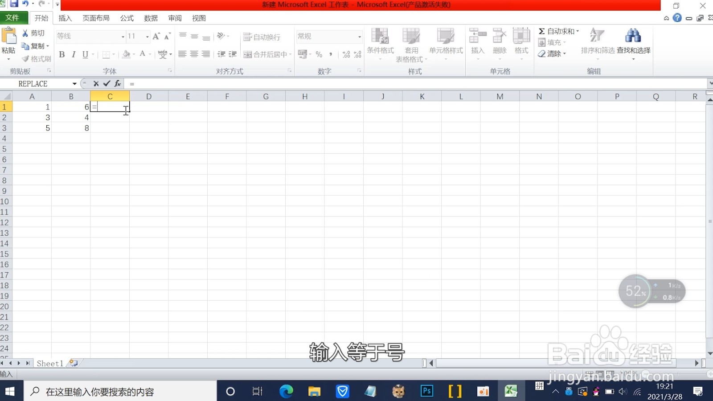This screenshot has width=713, height=401.
Task: Open Cell Styles (单元格样式)
Action: pyautogui.click(x=446, y=44)
